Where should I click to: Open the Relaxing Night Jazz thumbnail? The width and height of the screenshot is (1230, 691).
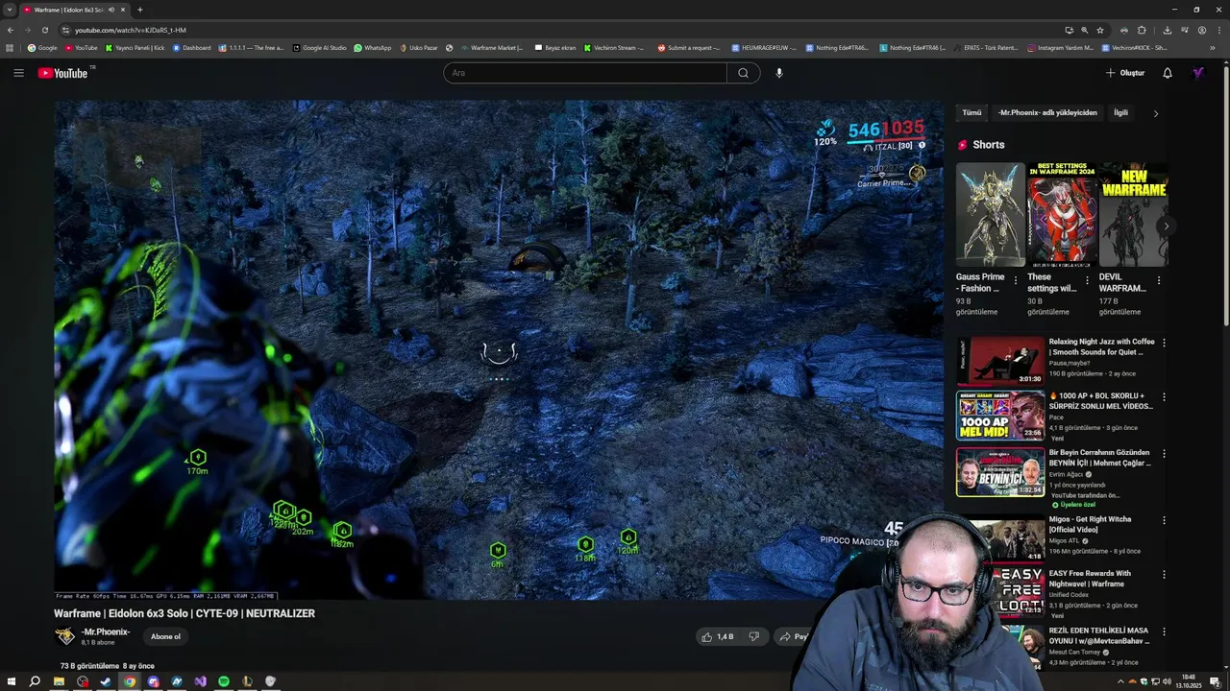pyautogui.click(x=1000, y=360)
